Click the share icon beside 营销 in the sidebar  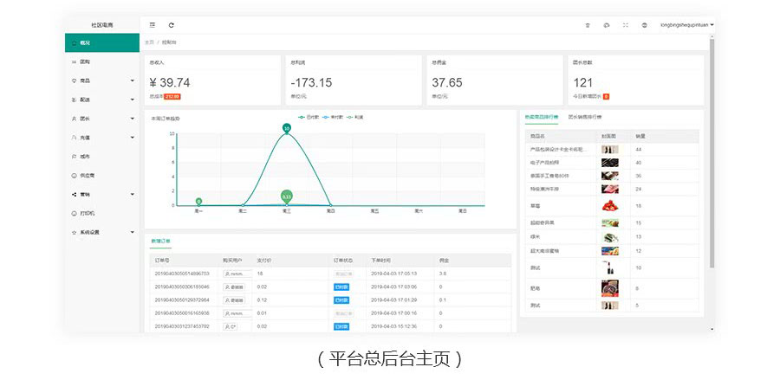coord(75,194)
